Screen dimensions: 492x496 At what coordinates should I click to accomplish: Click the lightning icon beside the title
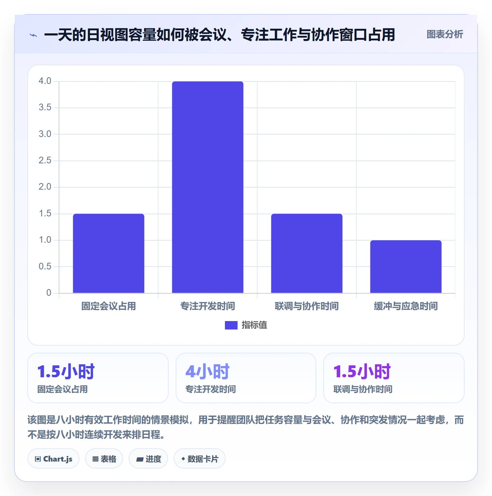(x=33, y=35)
